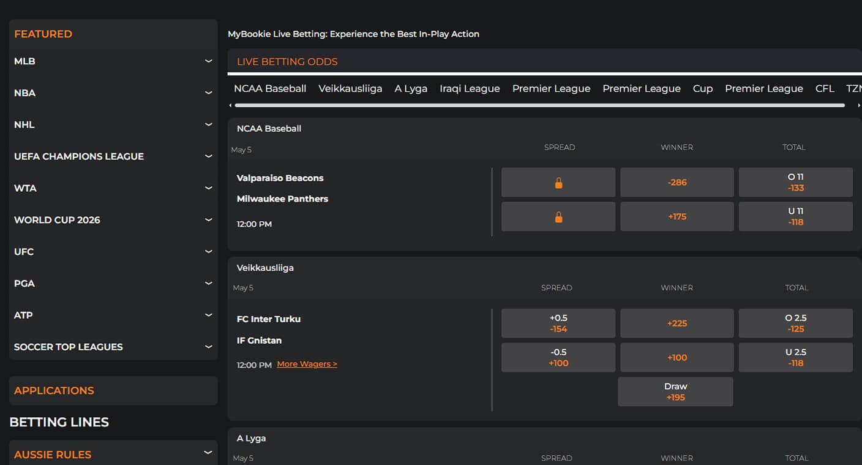
Task: Select Over 2.5 total at -125
Action: (x=796, y=323)
